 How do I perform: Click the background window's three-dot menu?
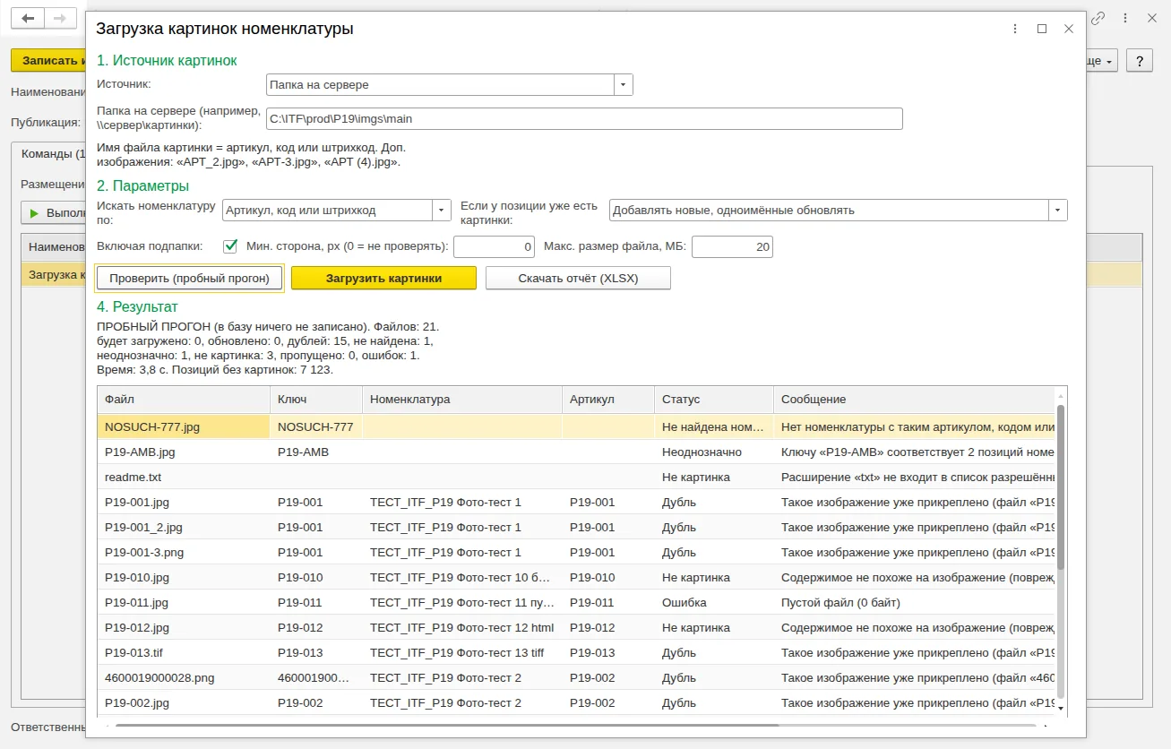(1125, 18)
